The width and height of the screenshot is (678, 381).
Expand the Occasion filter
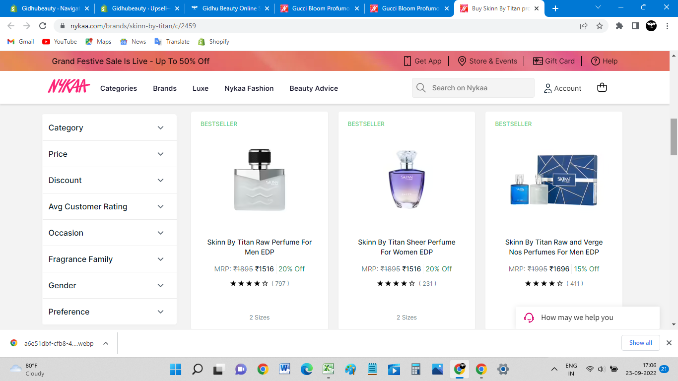[109, 233]
